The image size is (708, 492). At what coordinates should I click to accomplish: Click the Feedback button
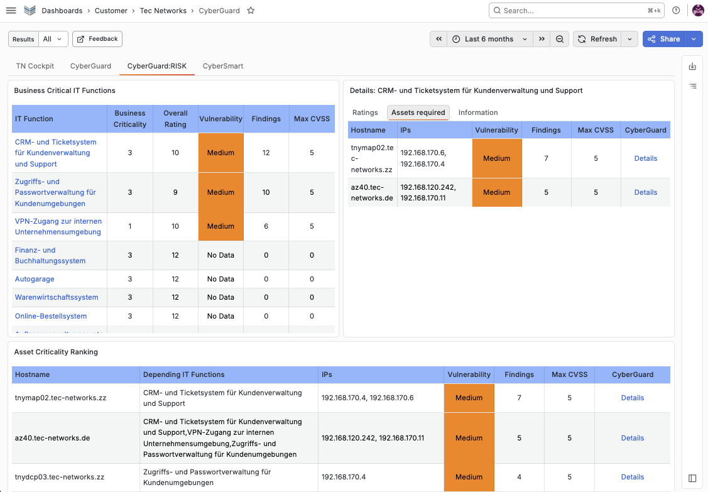(x=97, y=39)
